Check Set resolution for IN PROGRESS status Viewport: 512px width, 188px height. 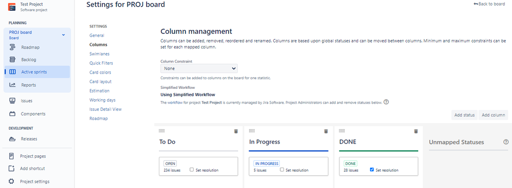[282, 170]
